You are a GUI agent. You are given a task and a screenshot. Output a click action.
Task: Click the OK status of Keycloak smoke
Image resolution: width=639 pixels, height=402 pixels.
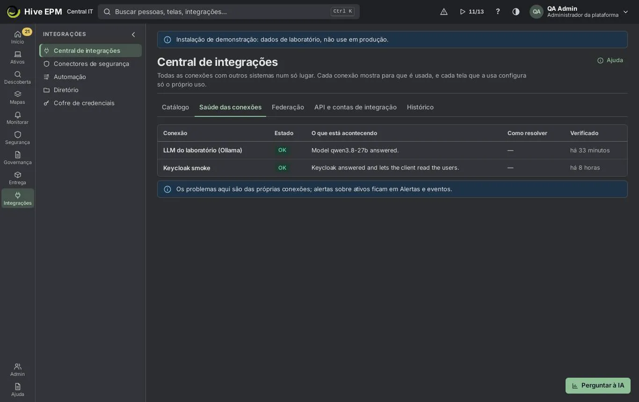point(282,168)
